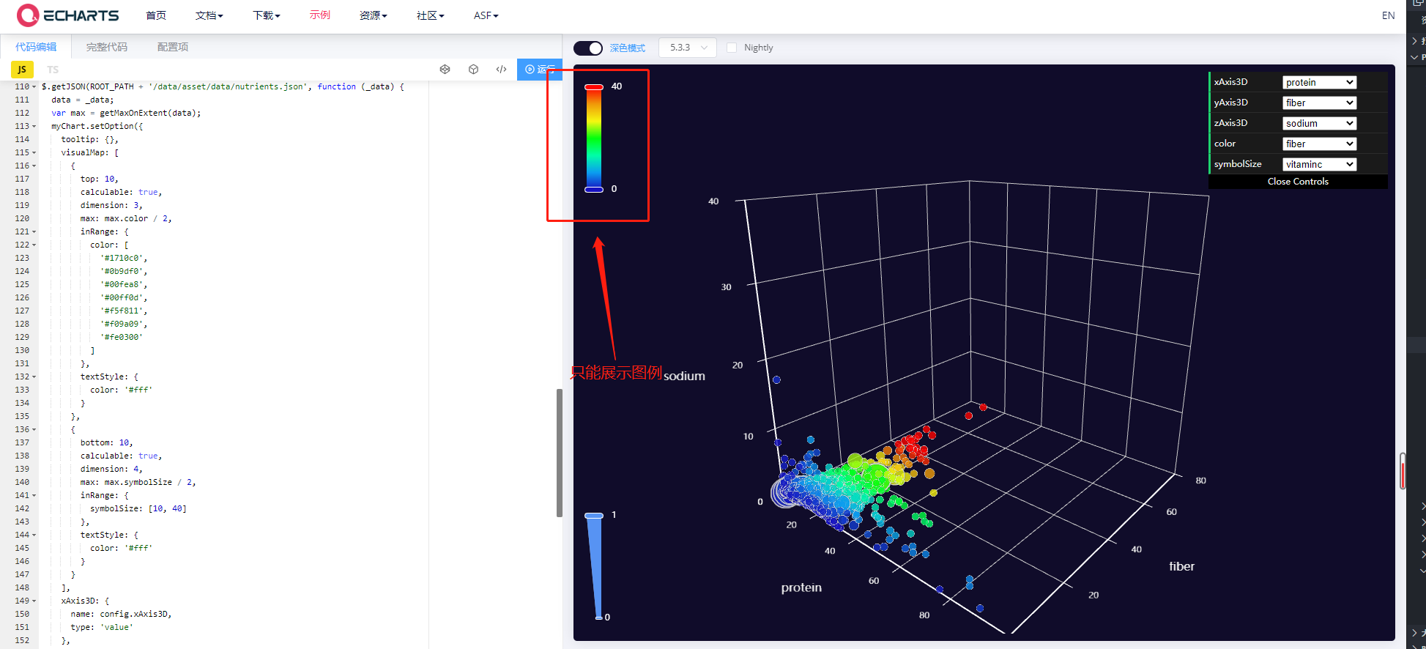Switch to the 代码编辑 tab
This screenshot has width=1426, height=649.
coord(36,47)
